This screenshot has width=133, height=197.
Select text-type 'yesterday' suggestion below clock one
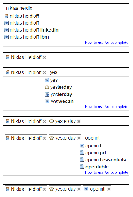point(59,94)
